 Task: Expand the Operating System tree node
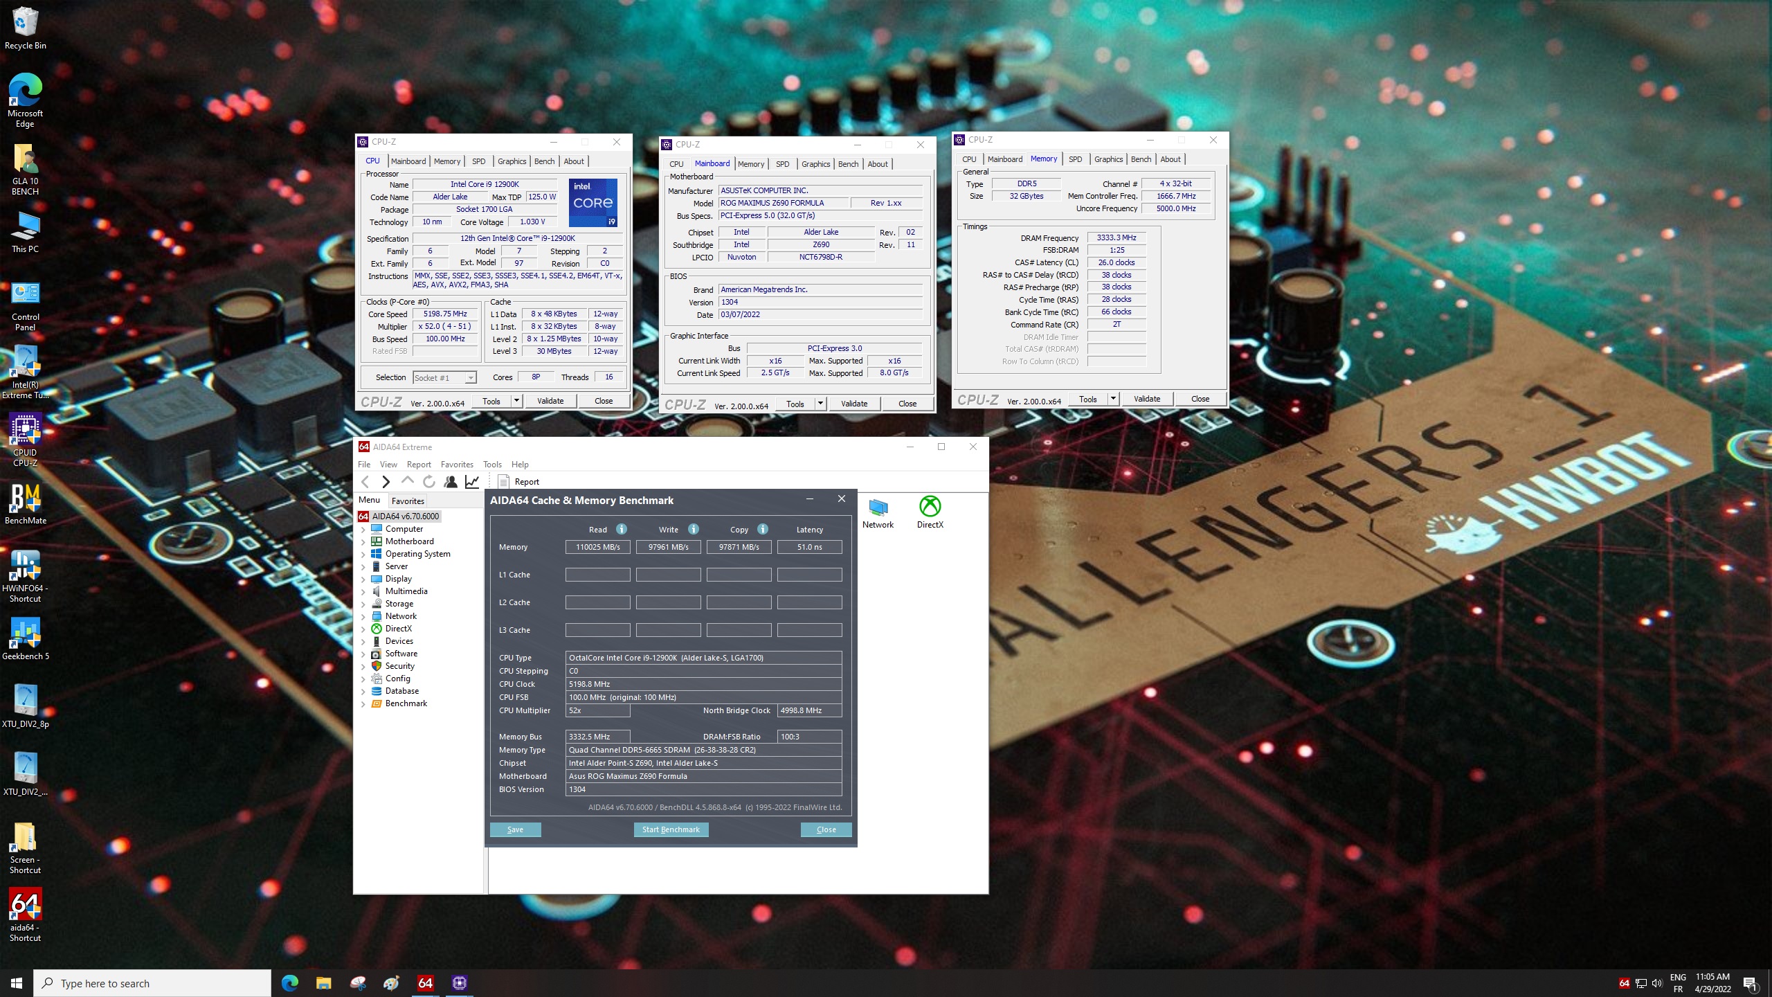point(363,554)
